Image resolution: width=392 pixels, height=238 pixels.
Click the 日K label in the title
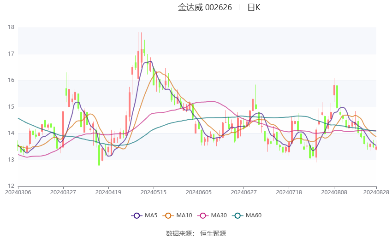pos(254,7)
